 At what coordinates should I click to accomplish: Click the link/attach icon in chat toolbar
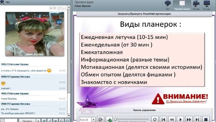tap(50, 121)
